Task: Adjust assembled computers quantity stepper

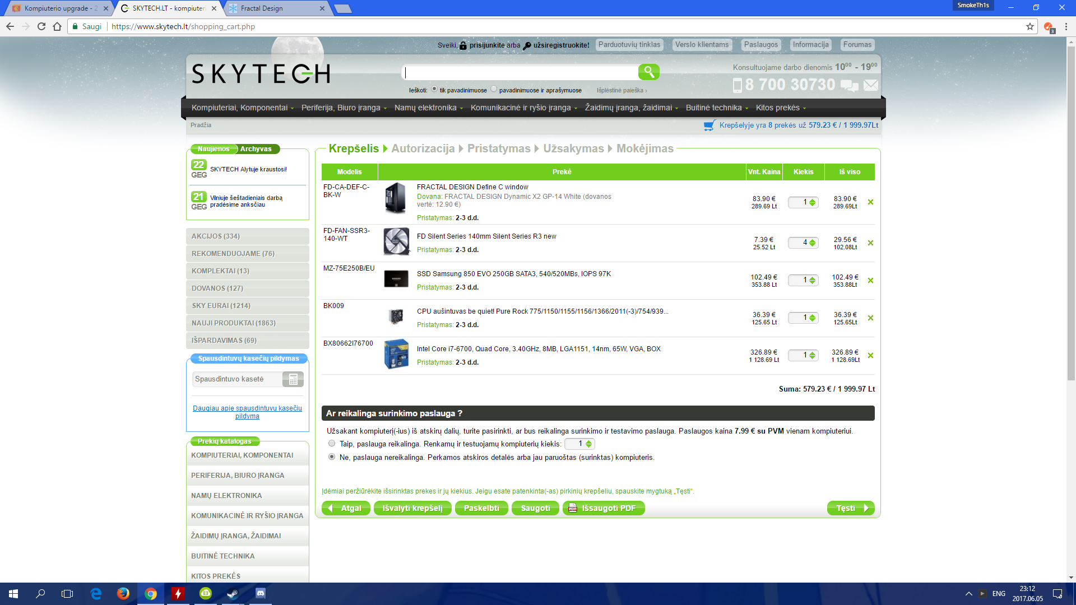Action: [x=588, y=444]
